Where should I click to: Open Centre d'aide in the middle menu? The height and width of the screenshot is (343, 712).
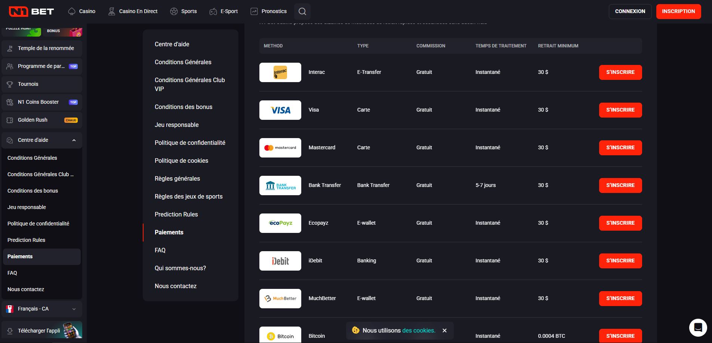pos(172,44)
